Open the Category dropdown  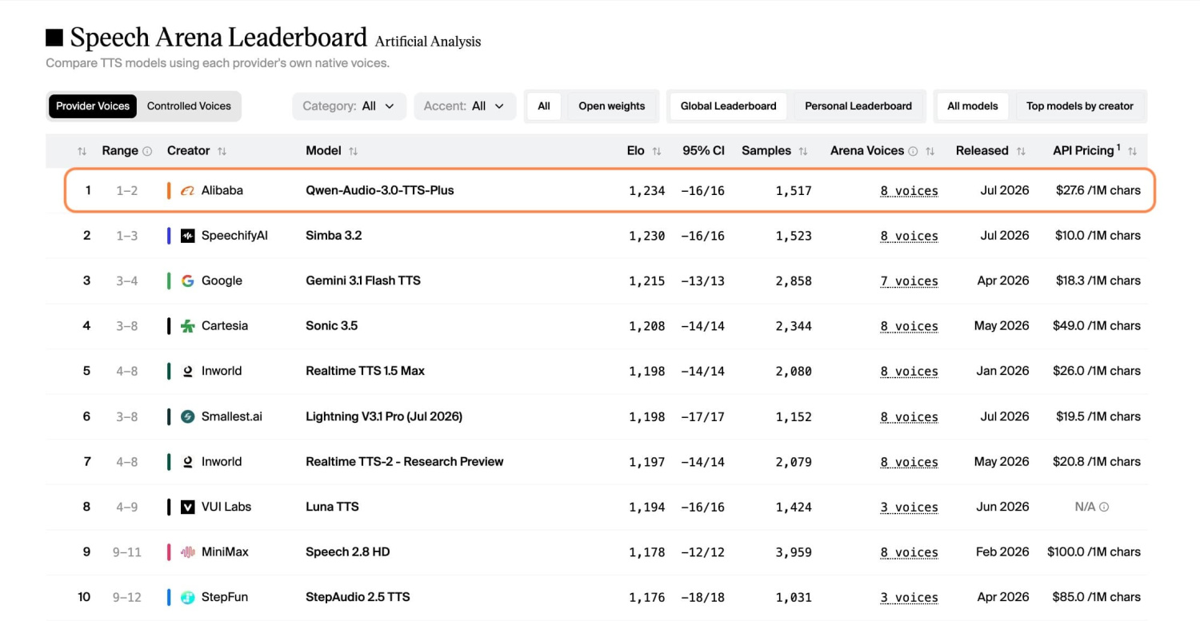tap(349, 106)
